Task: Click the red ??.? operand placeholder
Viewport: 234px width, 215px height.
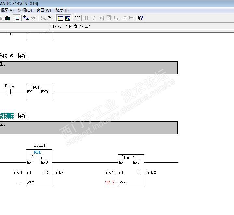Action: click(x=110, y=183)
